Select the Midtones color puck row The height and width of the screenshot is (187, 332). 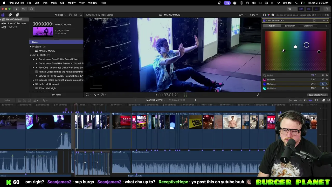(x=295, y=84)
